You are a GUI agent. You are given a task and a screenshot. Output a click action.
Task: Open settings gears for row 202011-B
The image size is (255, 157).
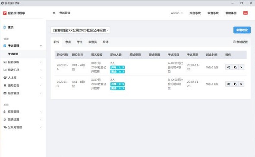click(229, 84)
